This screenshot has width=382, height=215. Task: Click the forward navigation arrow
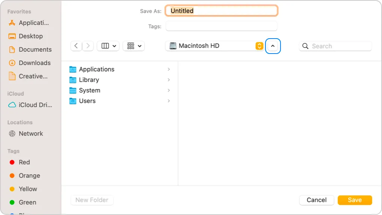[88, 46]
